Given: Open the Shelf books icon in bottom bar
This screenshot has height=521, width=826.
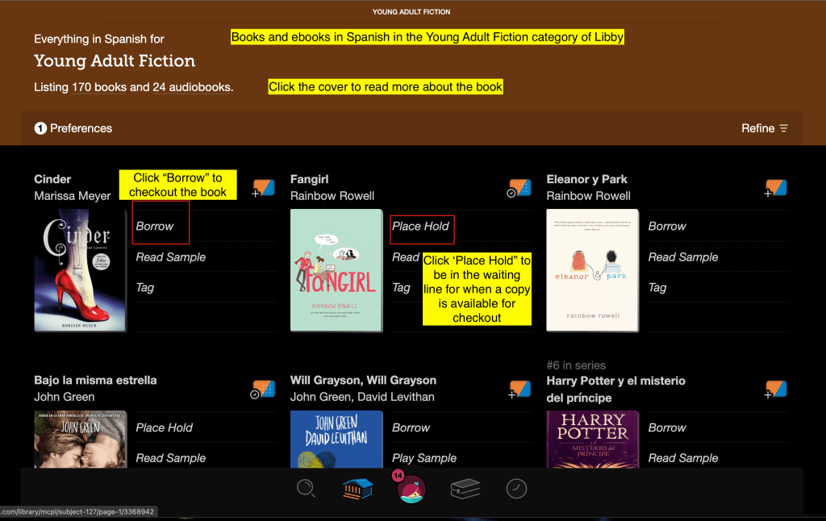Looking at the screenshot, I should click(465, 489).
